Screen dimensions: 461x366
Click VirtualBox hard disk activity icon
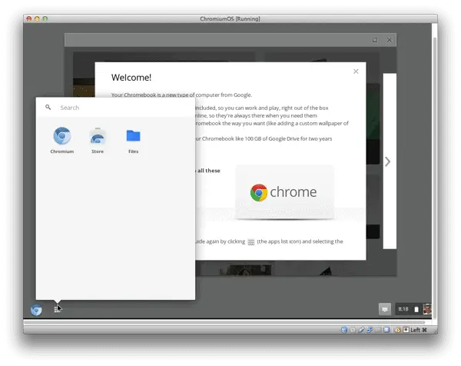[x=344, y=330]
